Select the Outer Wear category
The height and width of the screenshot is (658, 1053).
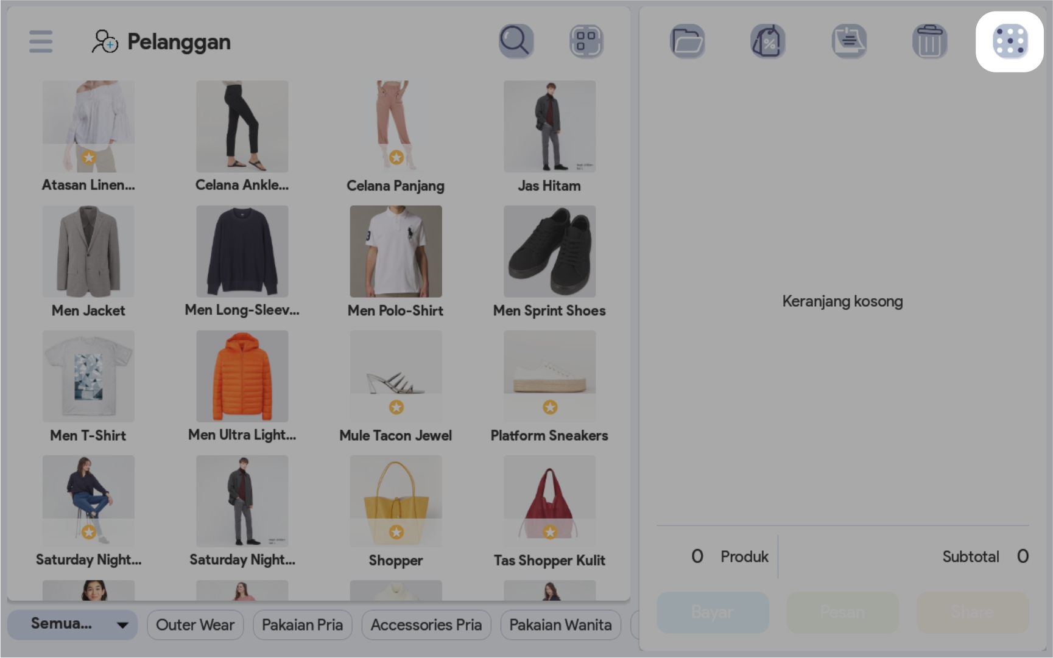click(x=195, y=625)
